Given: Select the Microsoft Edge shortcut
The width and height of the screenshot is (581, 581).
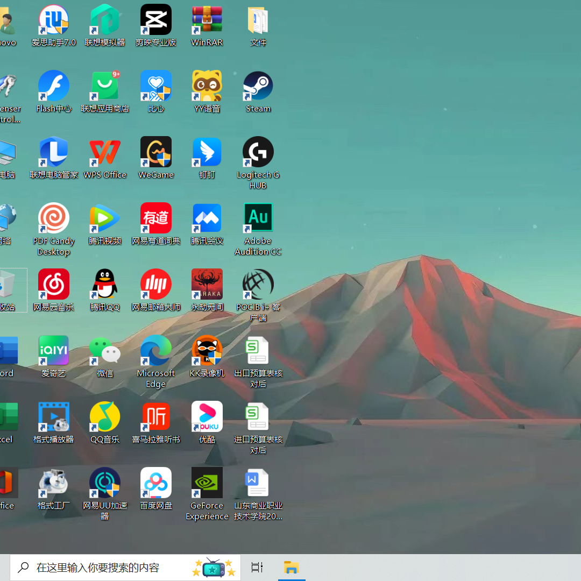Looking at the screenshot, I should [156, 352].
